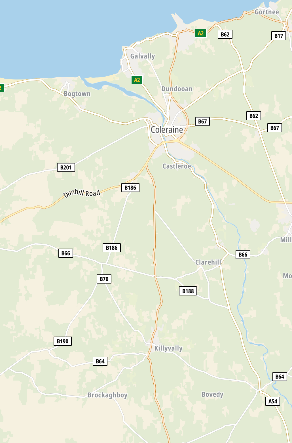The image size is (292, 443).
Task: Click the Clarehill village label
Action: point(208,262)
